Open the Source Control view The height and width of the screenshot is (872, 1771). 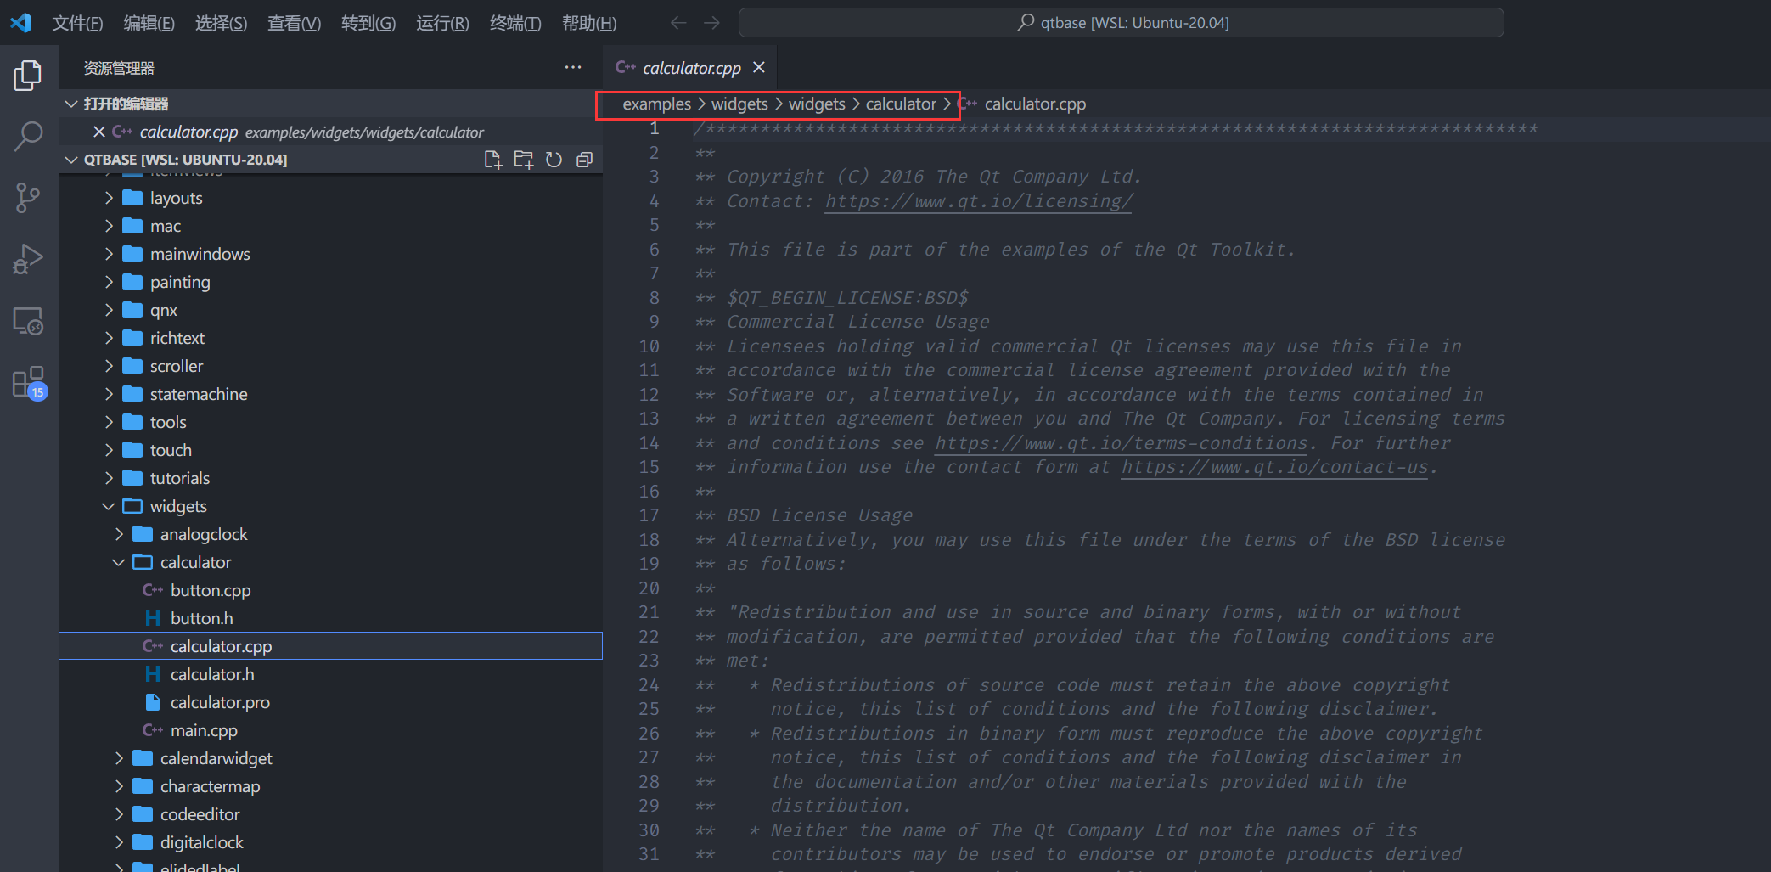[28, 198]
